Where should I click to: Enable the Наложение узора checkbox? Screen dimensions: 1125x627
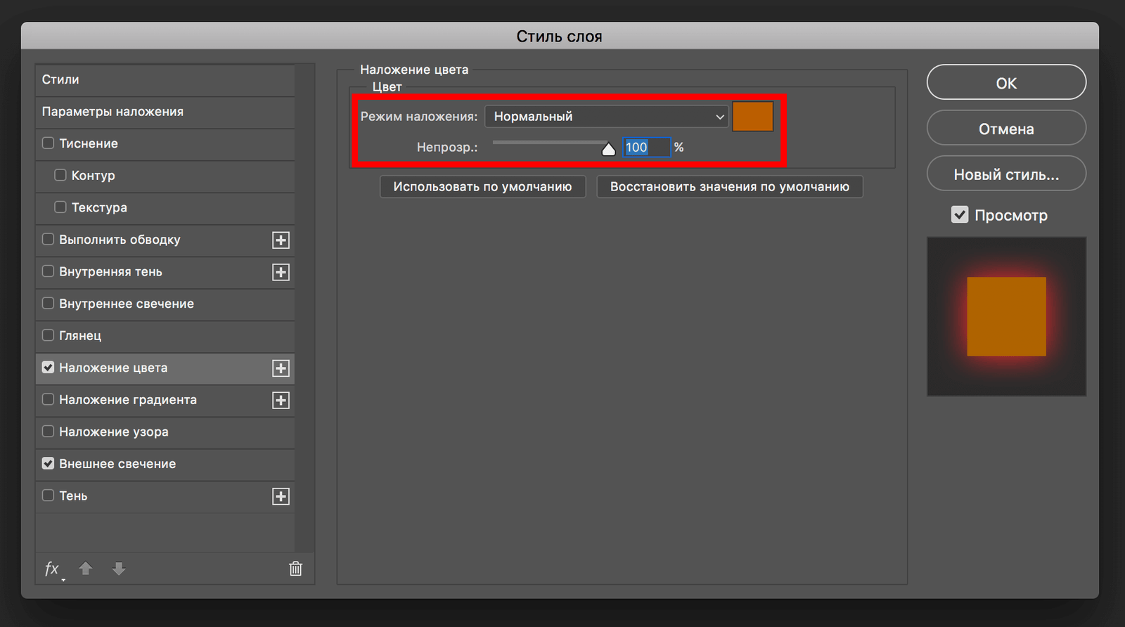tap(48, 431)
